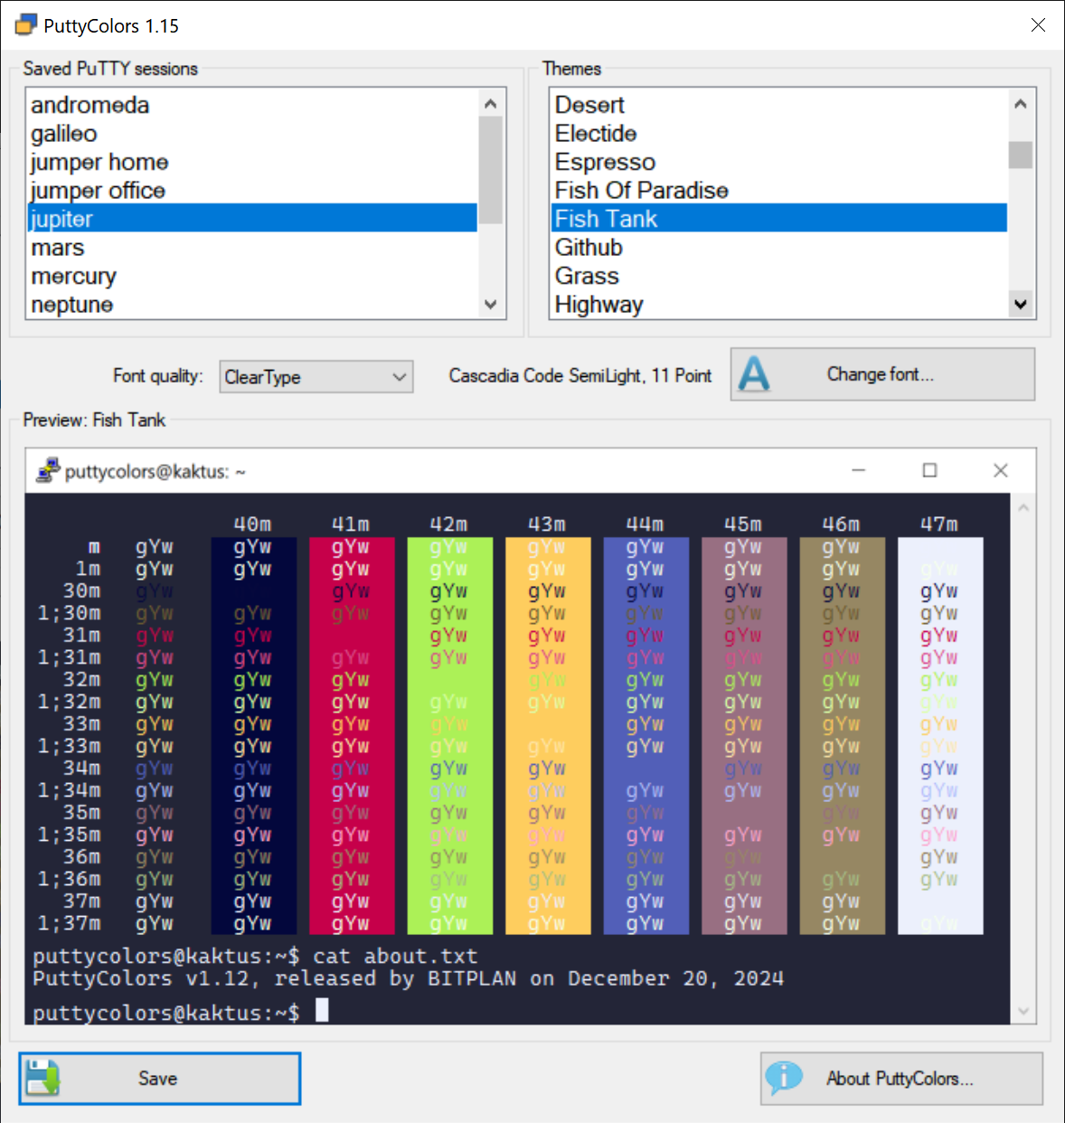Screen dimensions: 1065x1123
Task: Open About PuttyColors dialog
Action: point(900,1079)
